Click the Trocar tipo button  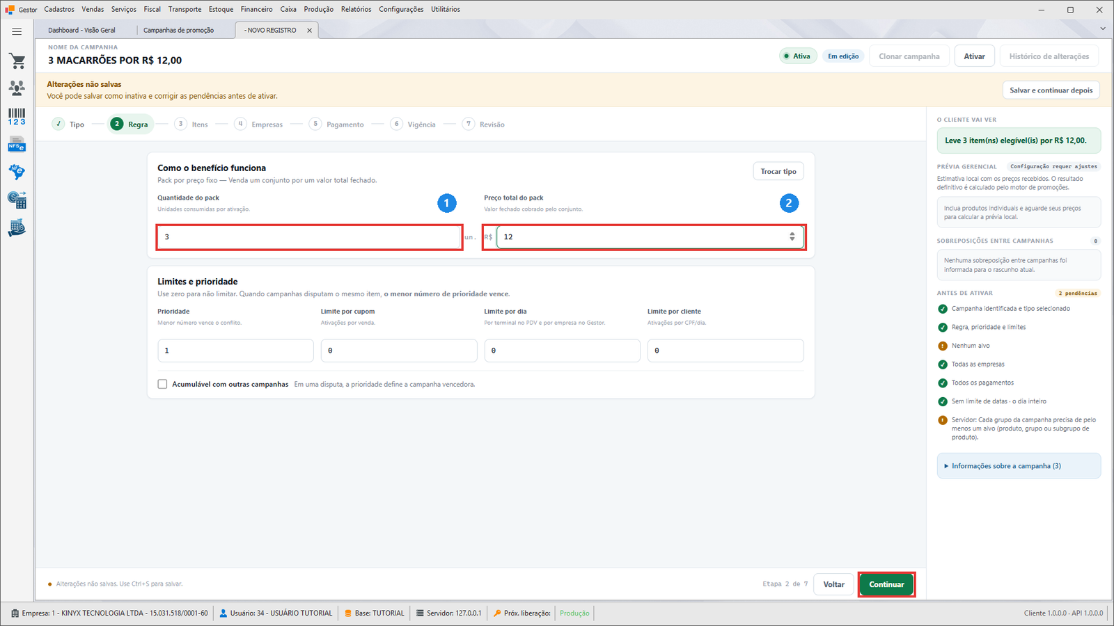(x=778, y=172)
